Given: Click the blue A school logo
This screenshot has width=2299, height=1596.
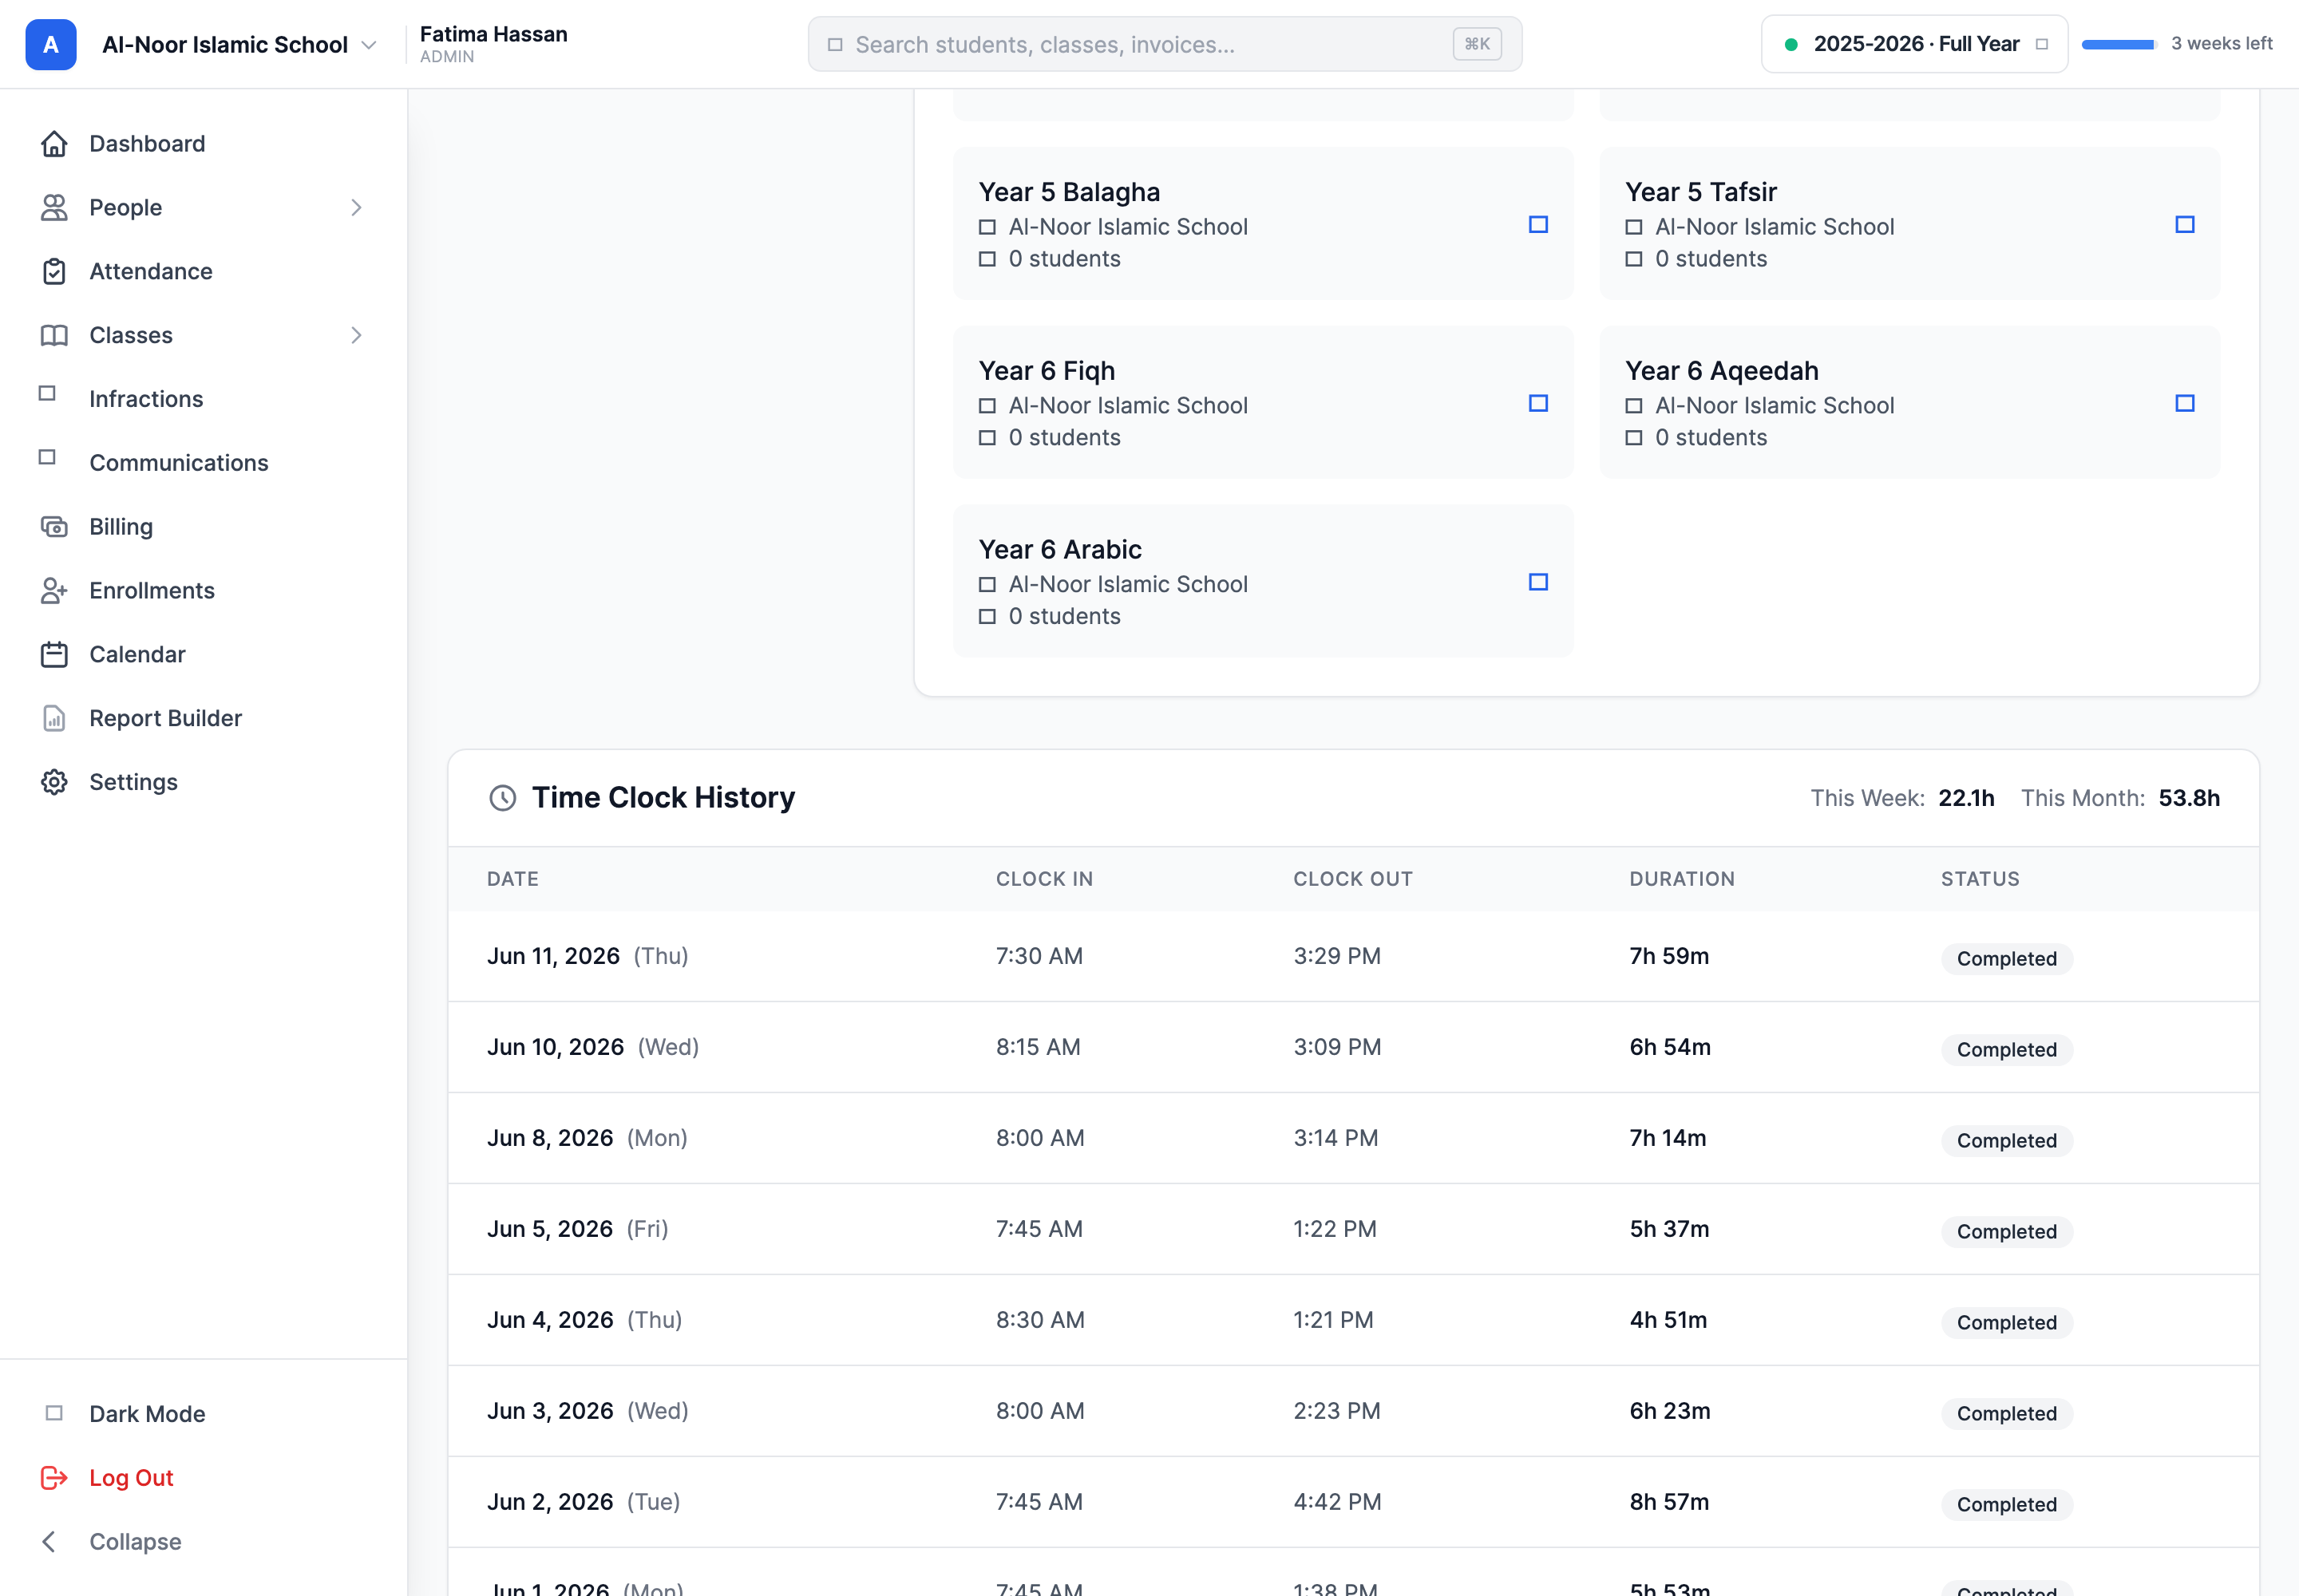Looking at the screenshot, I should [x=51, y=45].
